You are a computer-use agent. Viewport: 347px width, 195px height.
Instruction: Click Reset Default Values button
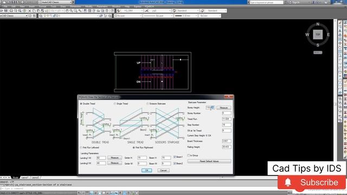coord(209,161)
